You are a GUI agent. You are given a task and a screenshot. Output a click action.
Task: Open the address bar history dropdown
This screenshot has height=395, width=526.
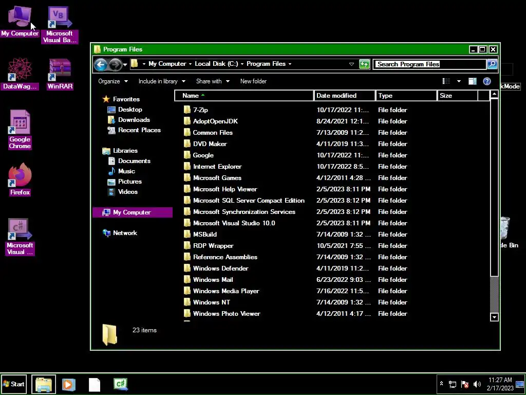(351, 64)
